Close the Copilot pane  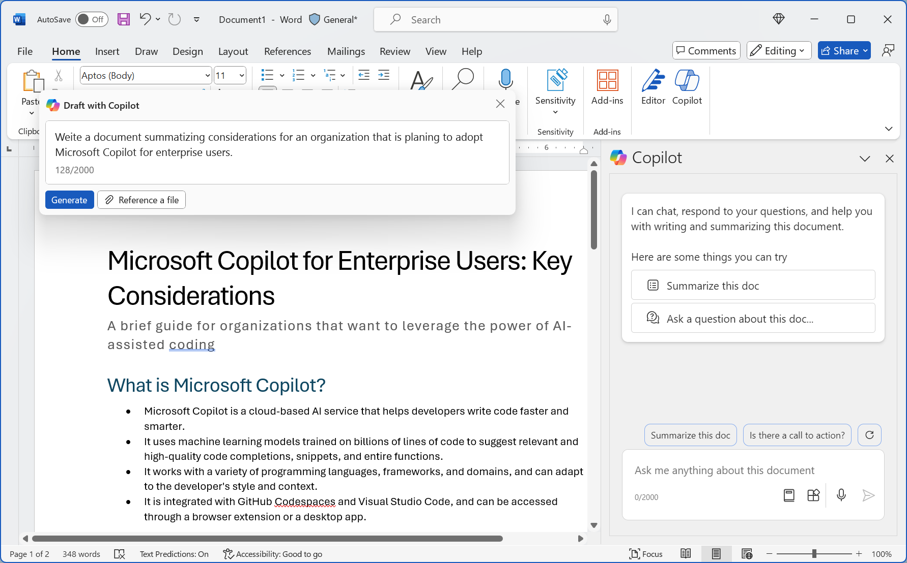click(x=890, y=159)
